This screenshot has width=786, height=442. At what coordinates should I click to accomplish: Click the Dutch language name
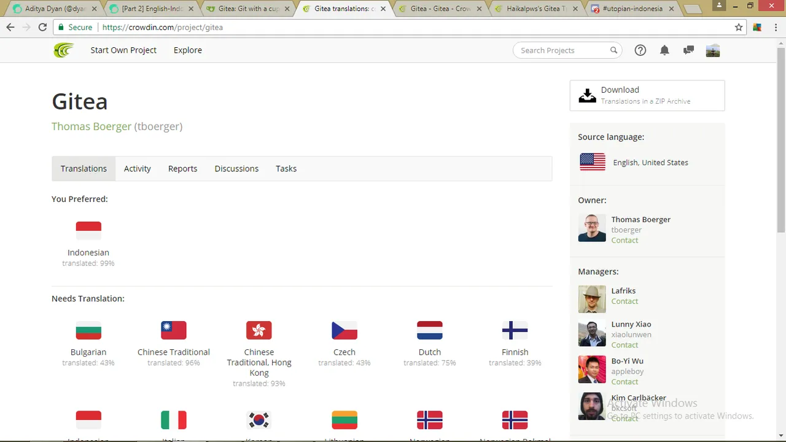(430, 352)
